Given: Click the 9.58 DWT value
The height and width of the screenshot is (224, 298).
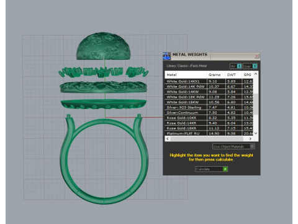Looking at the screenshot, I should [x=231, y=133].
